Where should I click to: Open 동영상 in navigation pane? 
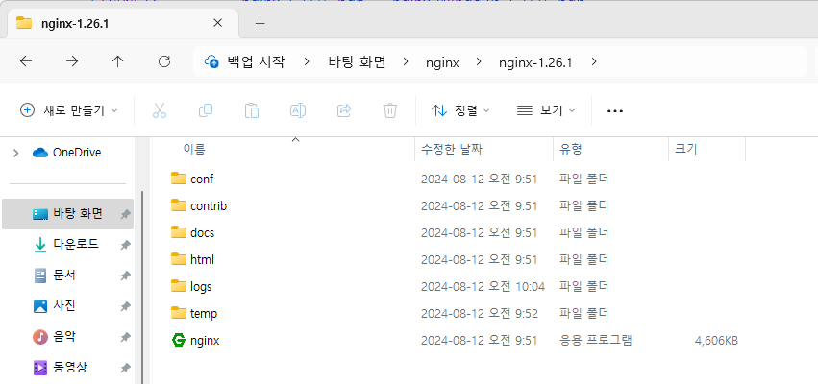point(68,368)
